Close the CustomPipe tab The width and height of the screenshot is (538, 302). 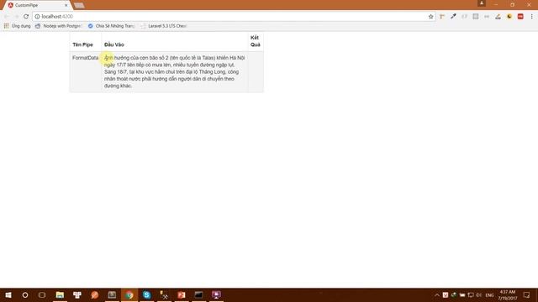pos(66,5)
